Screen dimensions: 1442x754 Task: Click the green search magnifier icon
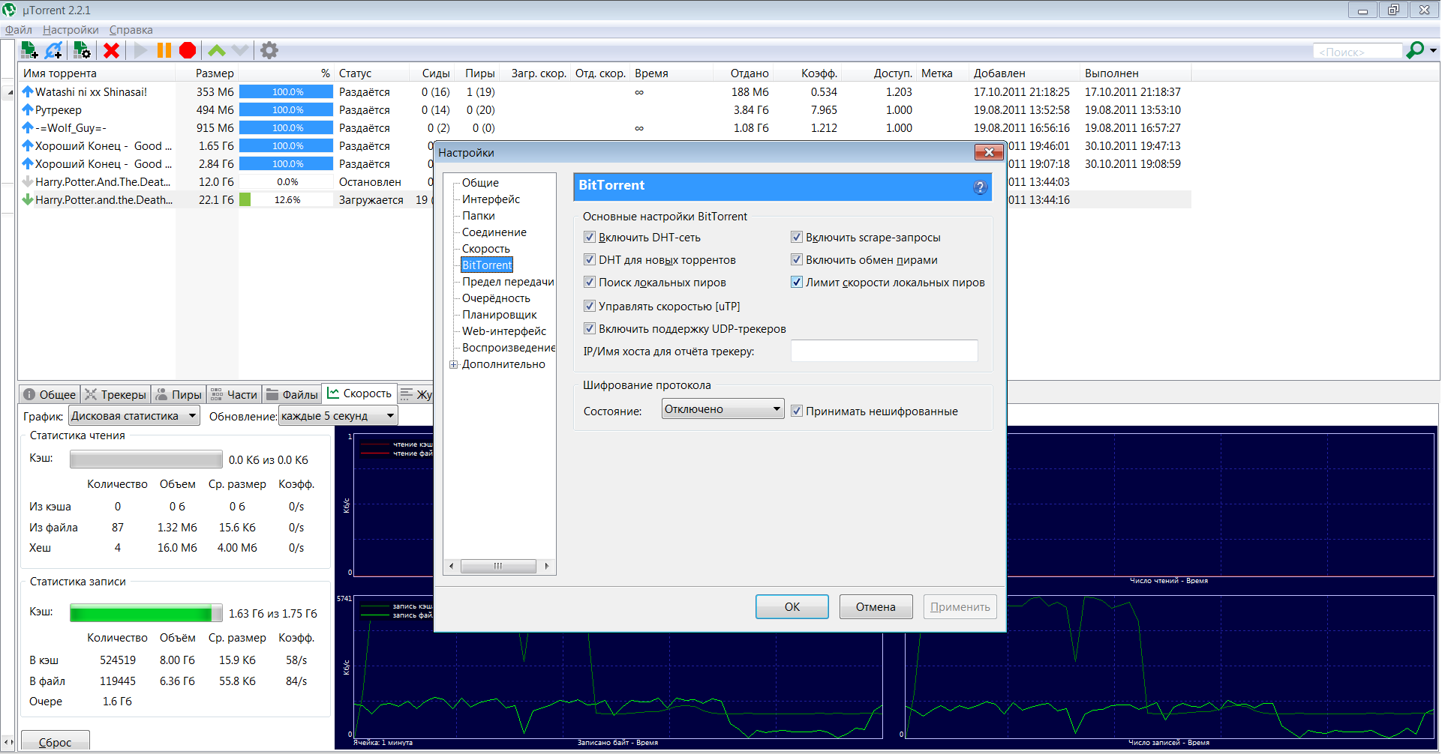(1415, 50)
